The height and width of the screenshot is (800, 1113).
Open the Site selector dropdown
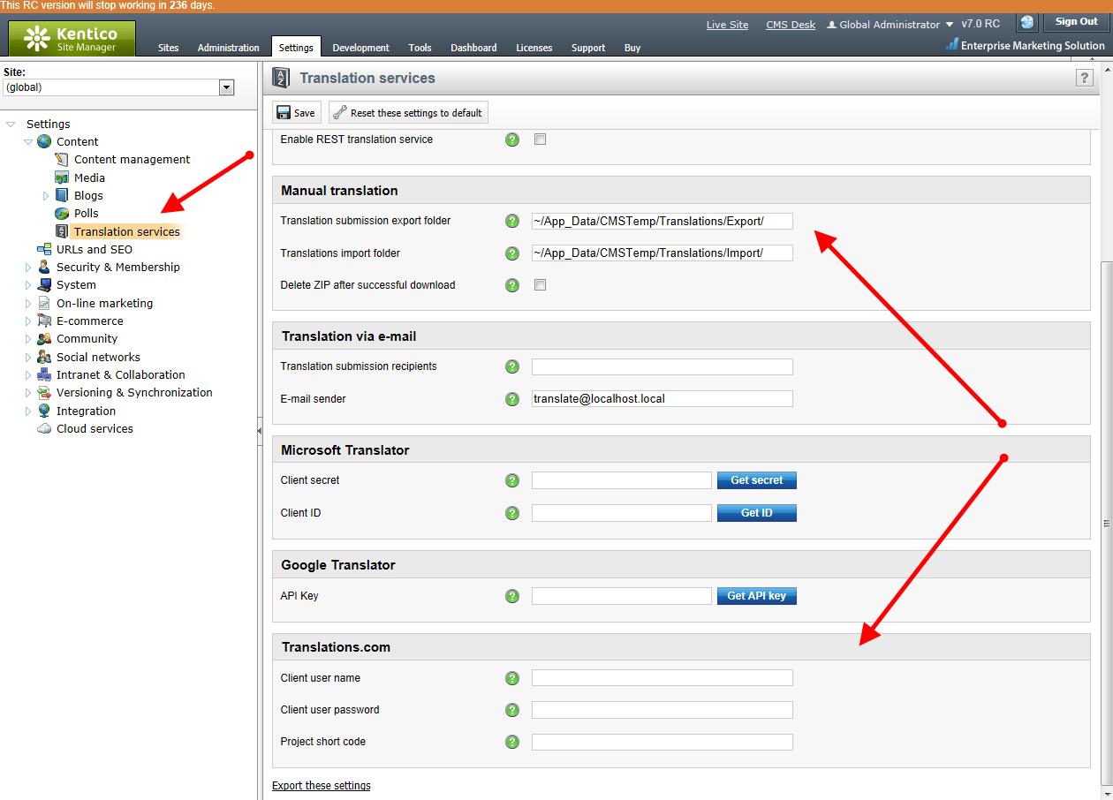(x=226, y=87)
